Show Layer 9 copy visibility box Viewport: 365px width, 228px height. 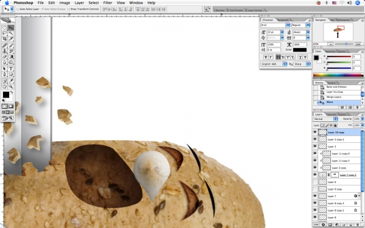315,189
